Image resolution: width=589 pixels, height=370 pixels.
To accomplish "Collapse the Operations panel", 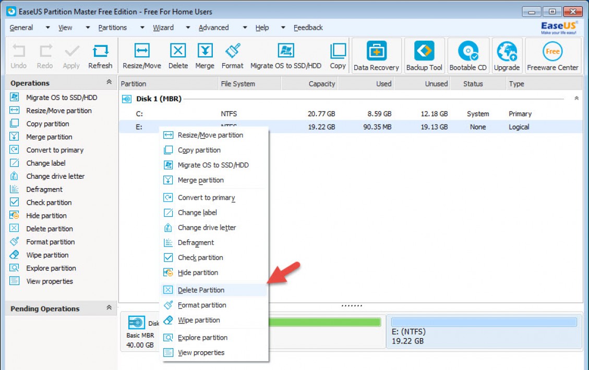I will click(x=109, y=82).
